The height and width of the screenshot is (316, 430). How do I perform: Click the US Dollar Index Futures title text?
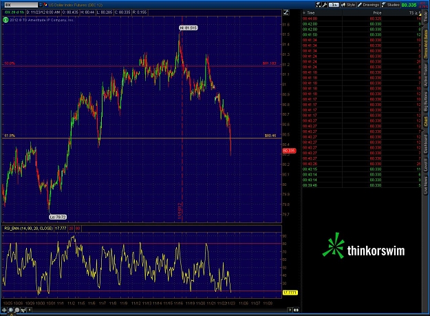76,5
